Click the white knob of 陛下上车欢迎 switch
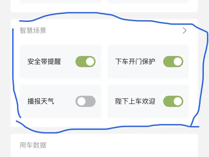The width and height of the screenshot is (209, 157). 178,101
